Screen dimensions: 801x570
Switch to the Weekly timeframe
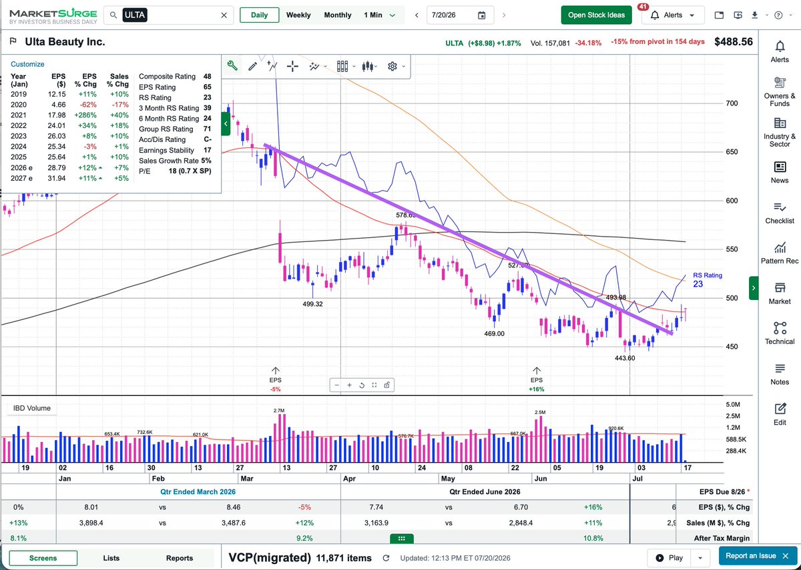[298, 15]
